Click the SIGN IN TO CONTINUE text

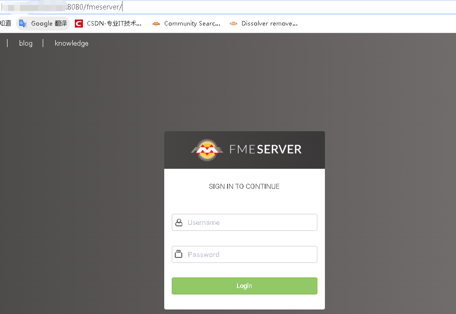(244, 186)
